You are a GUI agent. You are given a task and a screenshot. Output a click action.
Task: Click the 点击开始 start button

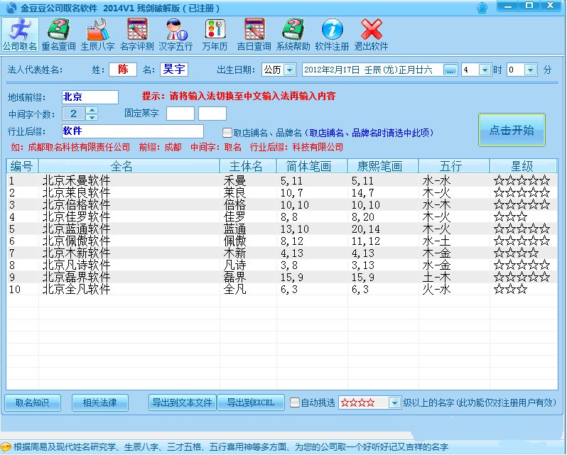click(x=512, y=131)
